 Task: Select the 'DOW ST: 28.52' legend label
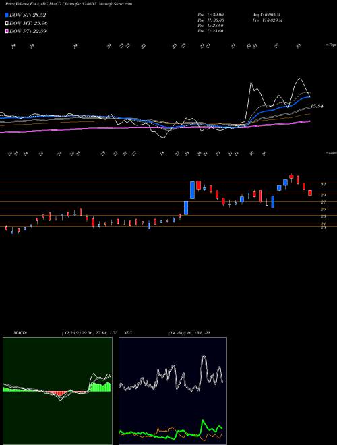click(28, 15)
